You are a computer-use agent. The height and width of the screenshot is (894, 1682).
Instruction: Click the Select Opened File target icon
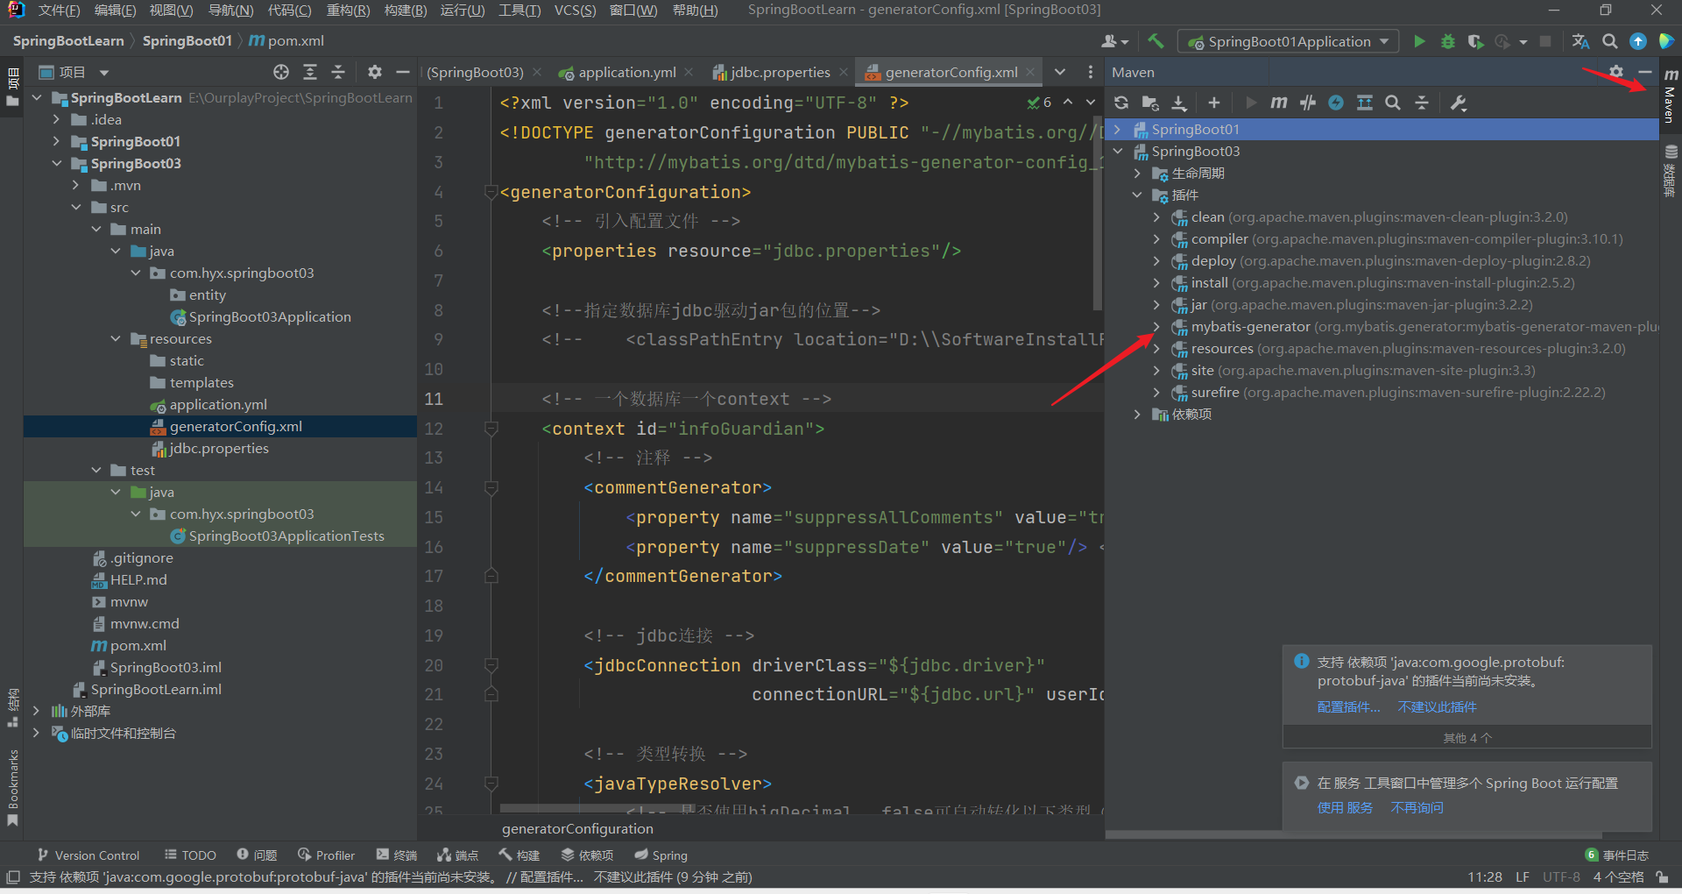pyautogui.click(x=281, y=72)
